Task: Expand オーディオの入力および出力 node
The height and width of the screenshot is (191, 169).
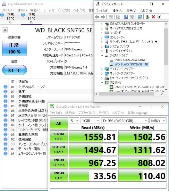Action: coord(102,29)
